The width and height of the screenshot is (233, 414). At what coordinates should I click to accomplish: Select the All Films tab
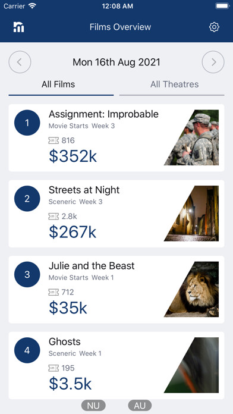pyautogui.click(x=58, y=84)
